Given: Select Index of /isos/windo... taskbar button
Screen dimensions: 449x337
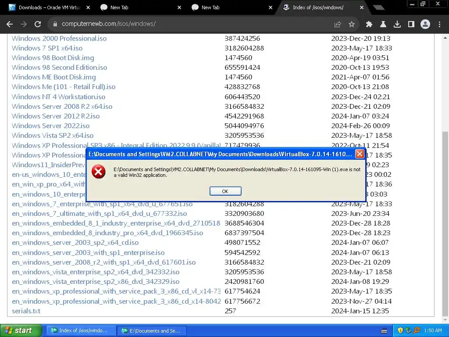Looking at the screenshot, I should (x=81, y=331).
